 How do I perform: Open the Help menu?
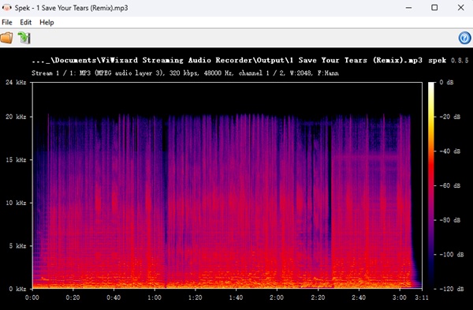click(47, 22)
